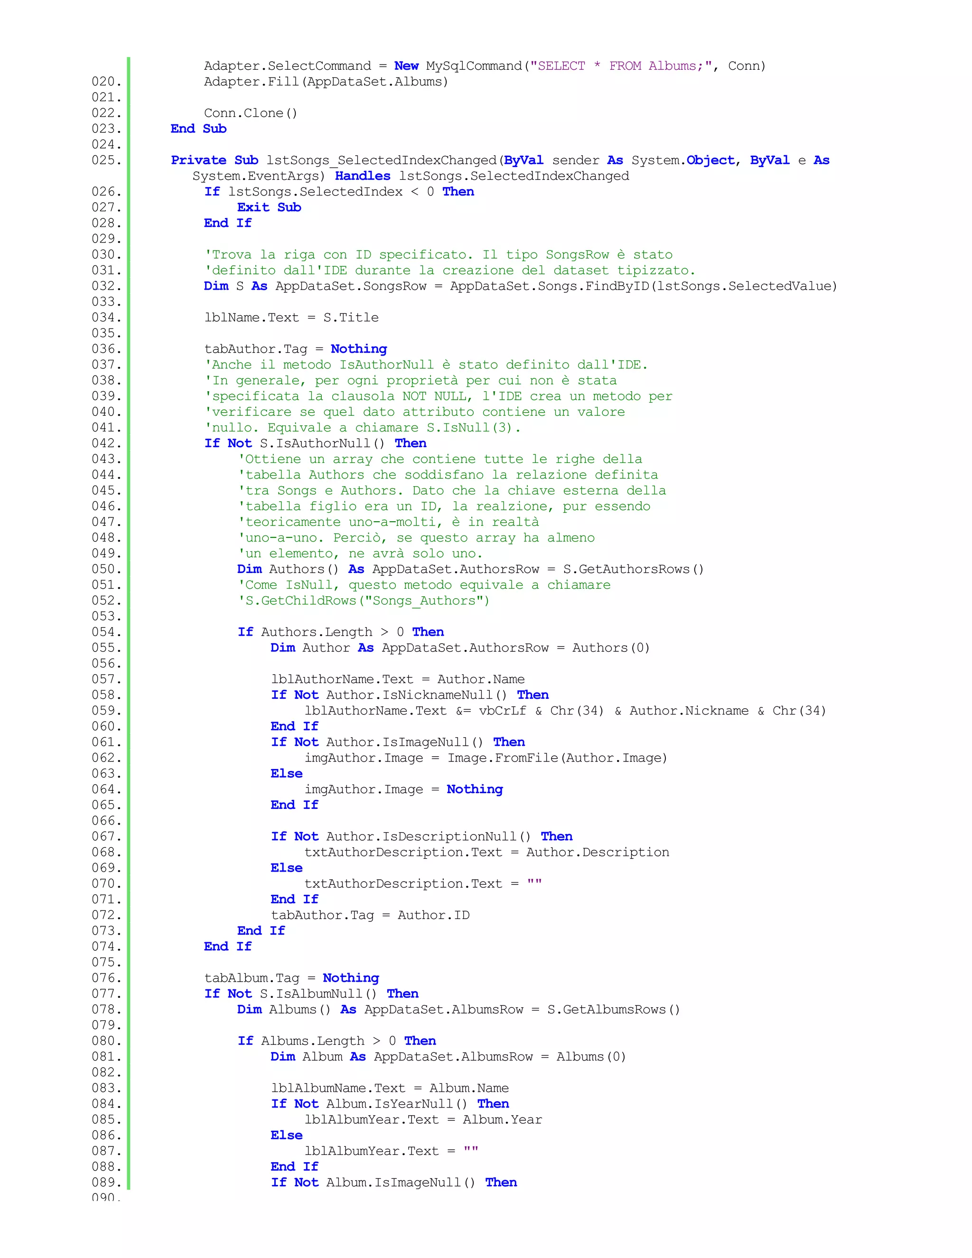
Task: Click "If Authors.Length > 0 Then"
Action: tap(340, 632)
